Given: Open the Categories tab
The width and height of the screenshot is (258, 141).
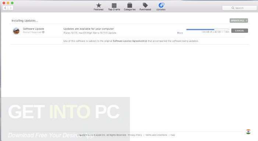Looking at the screenshot, I should [130, 7].
